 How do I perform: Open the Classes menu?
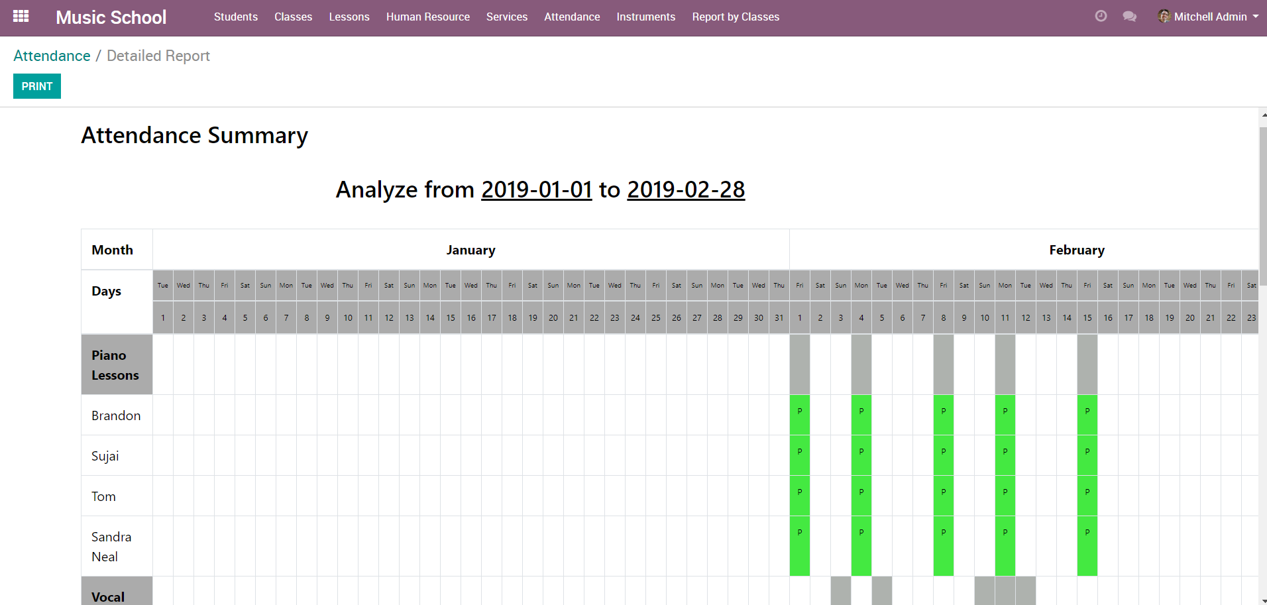click(x=293, y=17)
